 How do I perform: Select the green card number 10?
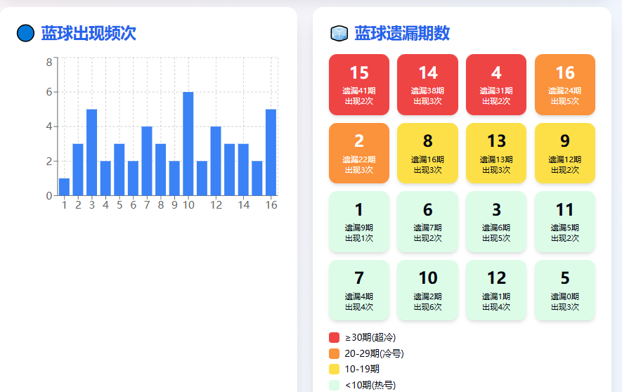pyautogui.click(x=427, y=290)
